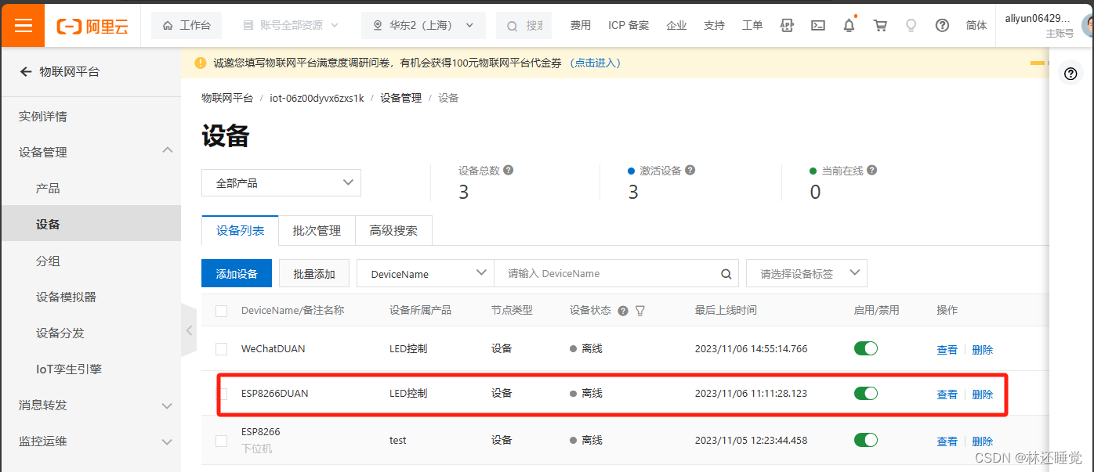Click the search magnifier in top bar
The height and width of the screenshot is (472, 1094).
click(x=512, y=26)
